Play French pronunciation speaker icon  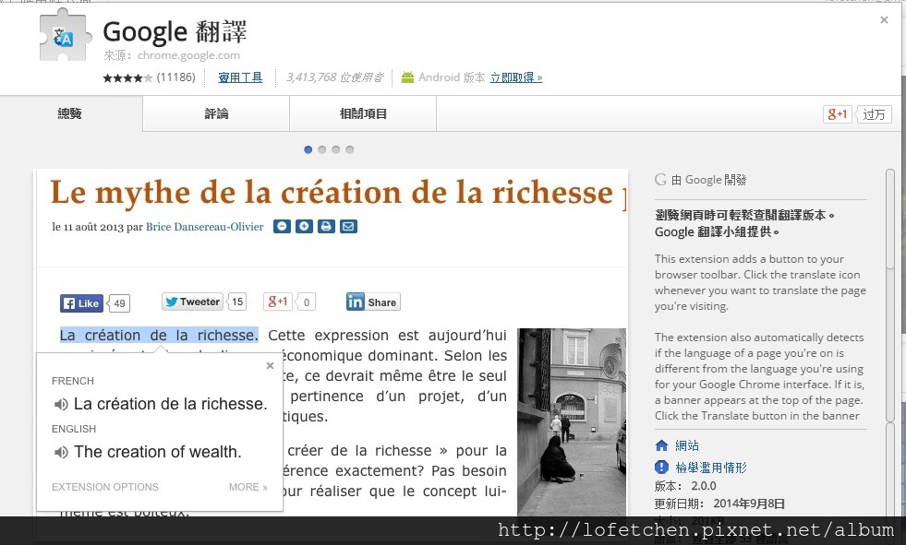point(61,404)
